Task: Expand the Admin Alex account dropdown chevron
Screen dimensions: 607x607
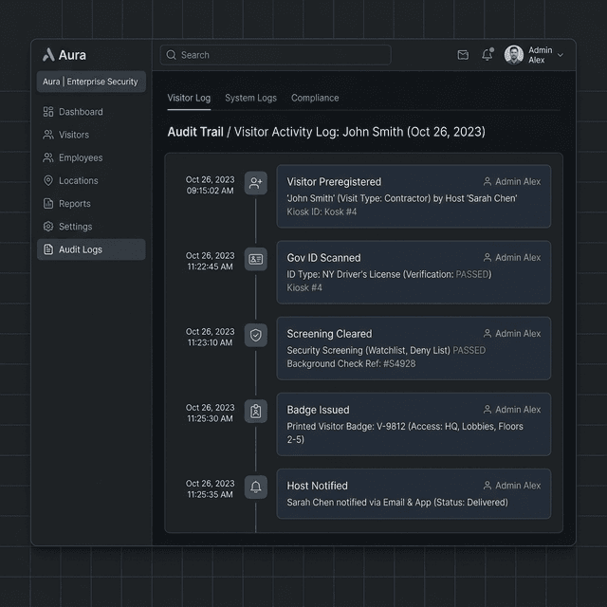Action: pos(561,55)
